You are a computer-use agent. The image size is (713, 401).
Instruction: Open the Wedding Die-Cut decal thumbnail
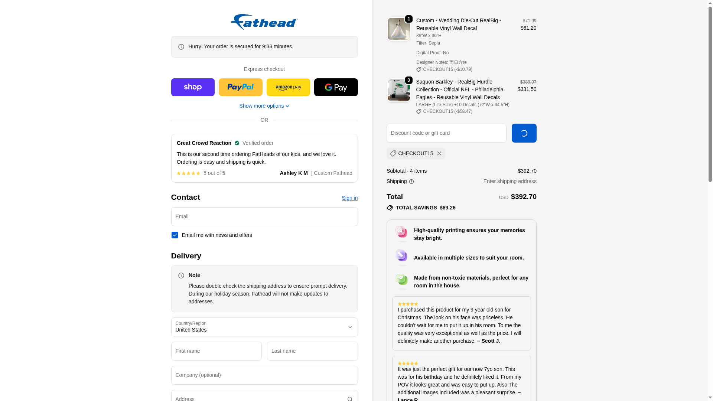[x=399, y=29]
